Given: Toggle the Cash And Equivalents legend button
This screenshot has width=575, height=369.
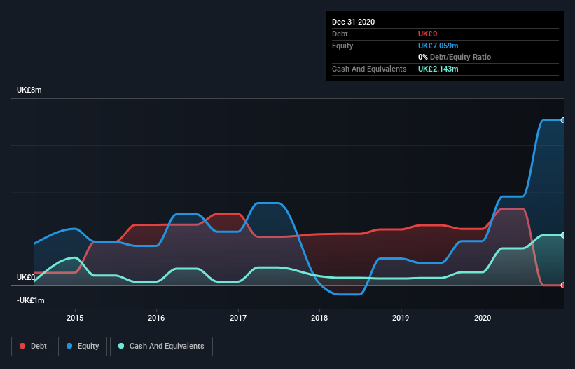Looking at the screenshot, I should pos(161,347).
